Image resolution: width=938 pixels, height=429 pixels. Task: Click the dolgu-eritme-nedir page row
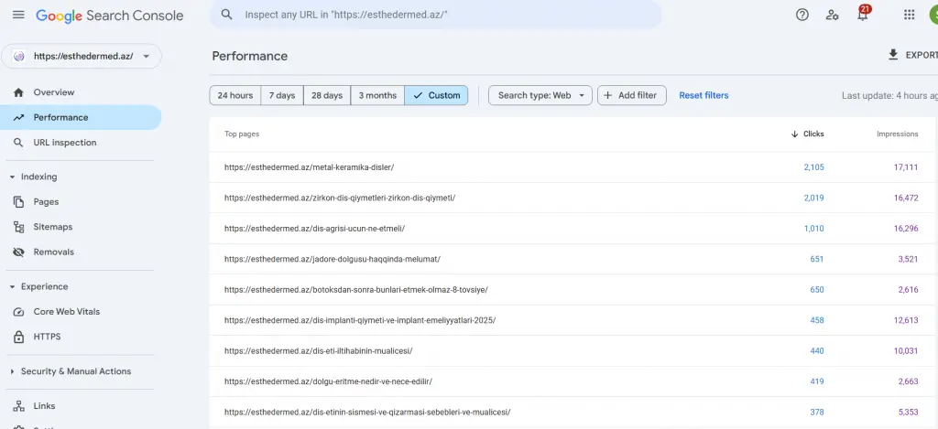tap(573, 381)
